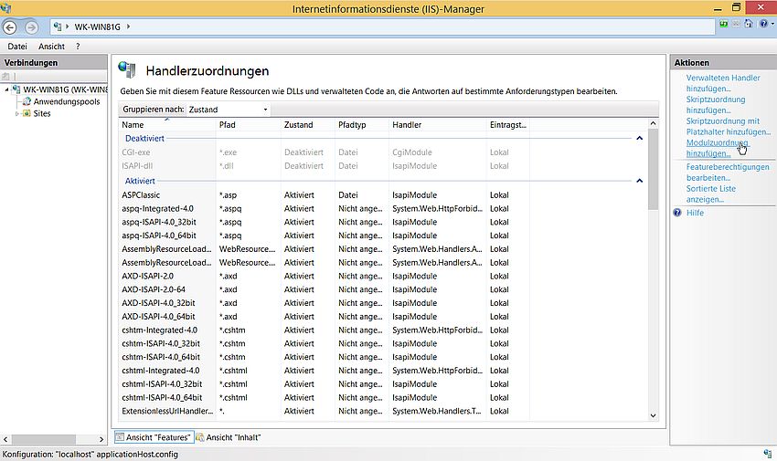777x461 pixels.
Task: Select the ASPClassic handler row
Action: [325, 194]
